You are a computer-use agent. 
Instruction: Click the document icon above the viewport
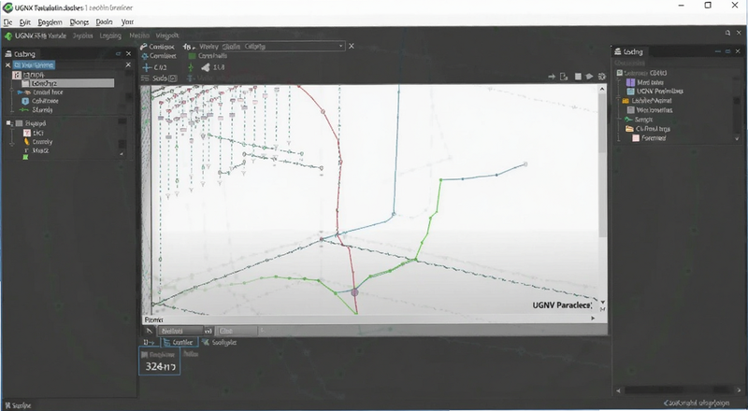pyautogui.click(x=564, y=77)
